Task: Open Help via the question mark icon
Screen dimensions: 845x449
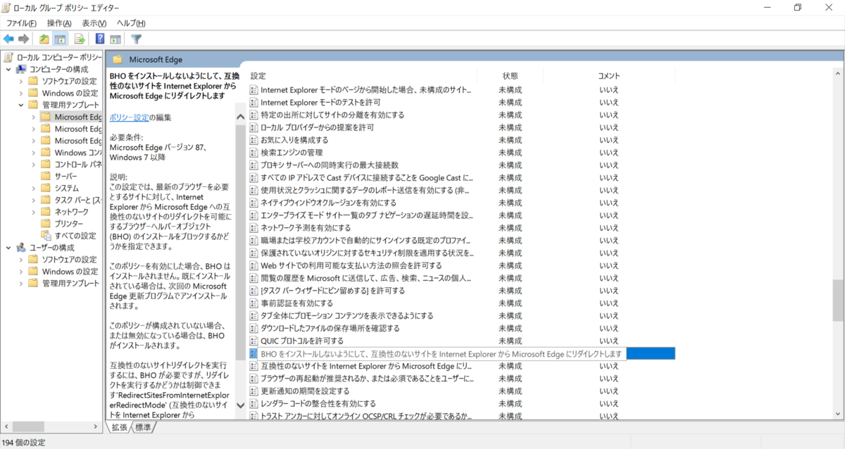Action: point(100,39)
